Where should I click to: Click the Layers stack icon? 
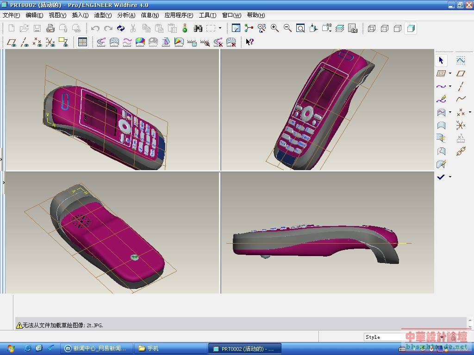[340, 28]
